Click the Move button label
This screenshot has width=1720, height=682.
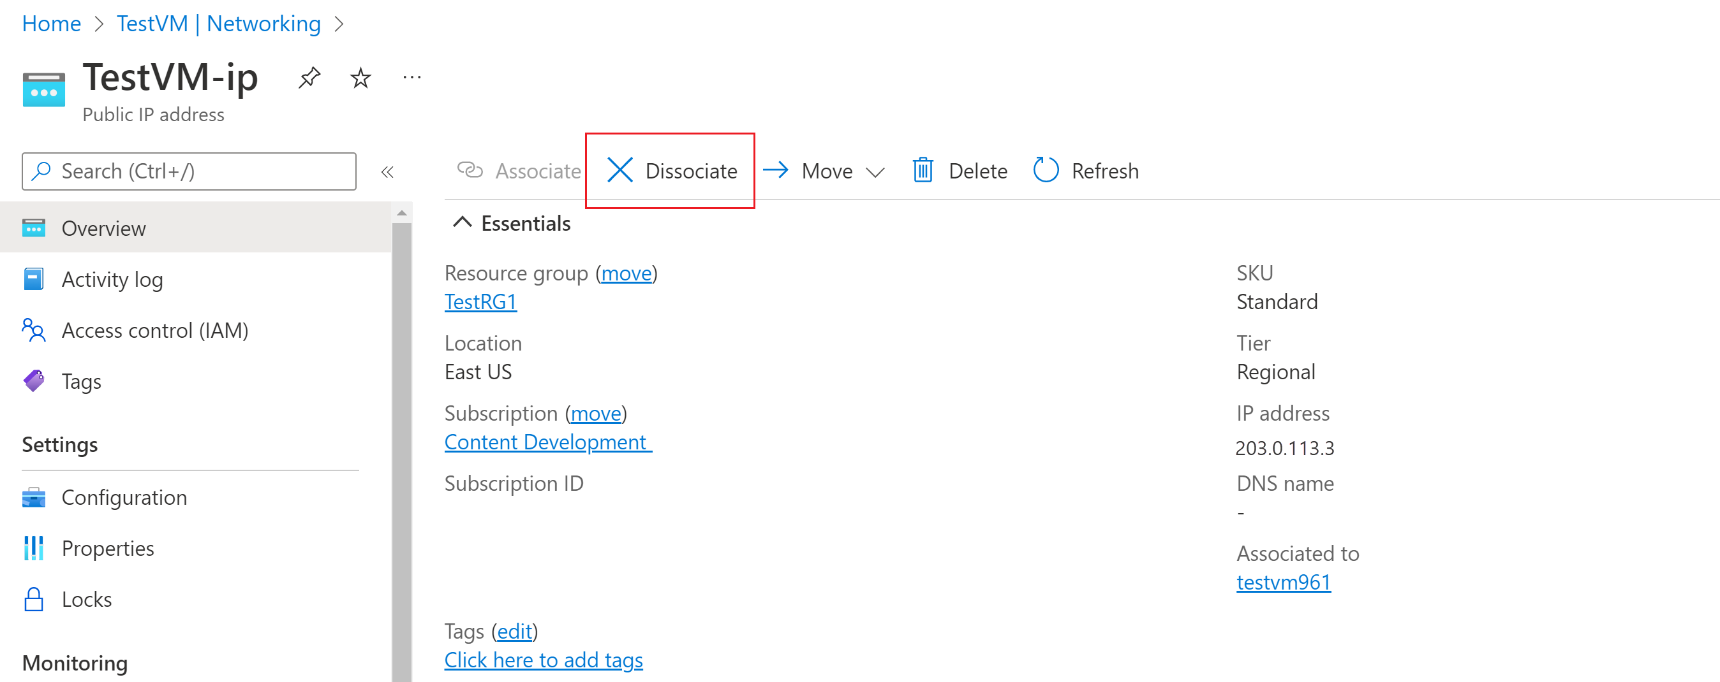tap(827, 171)
